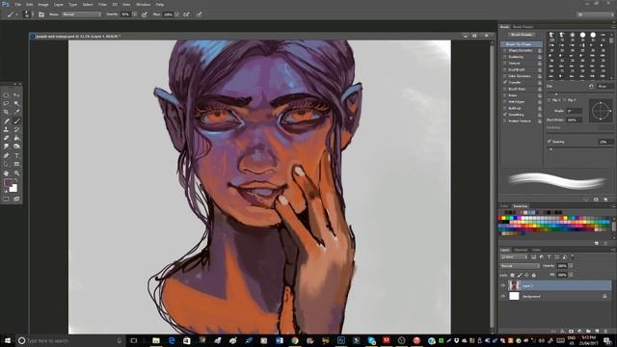This screenshot has width=617, height=347.
Task: Switch to the Color tab
Action: click(504, 206)
